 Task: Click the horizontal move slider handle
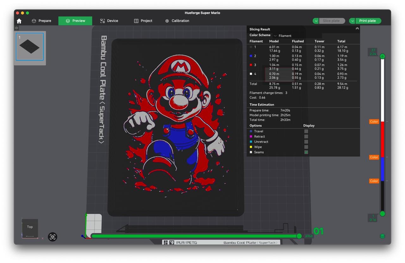click(x=299, y=236)
